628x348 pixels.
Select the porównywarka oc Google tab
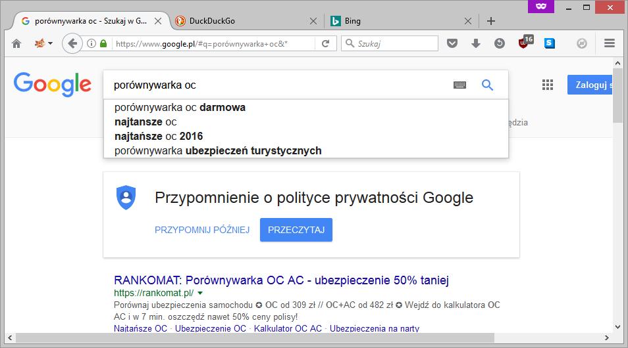[91, 21]
